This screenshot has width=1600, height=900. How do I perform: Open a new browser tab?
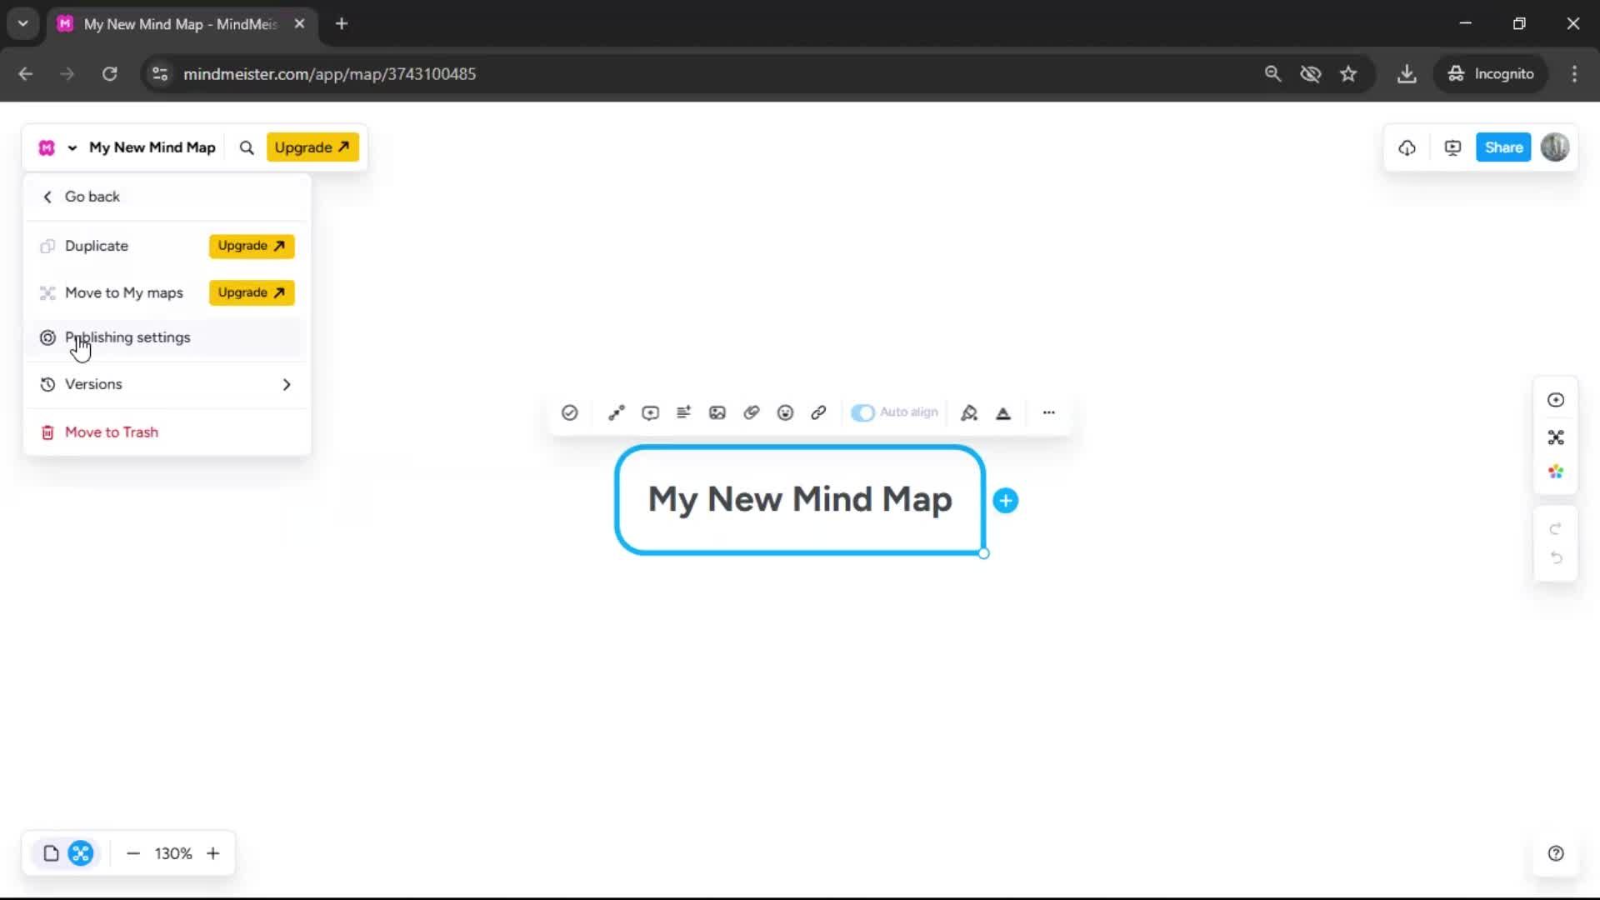coord(342,24)
